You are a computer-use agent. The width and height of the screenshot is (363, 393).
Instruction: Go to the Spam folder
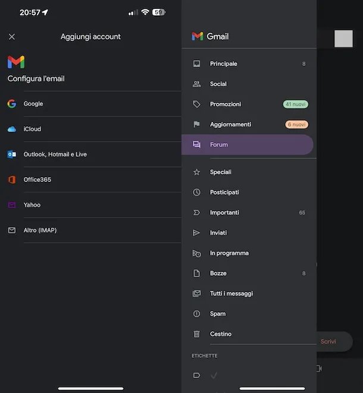tap(218, 314)
